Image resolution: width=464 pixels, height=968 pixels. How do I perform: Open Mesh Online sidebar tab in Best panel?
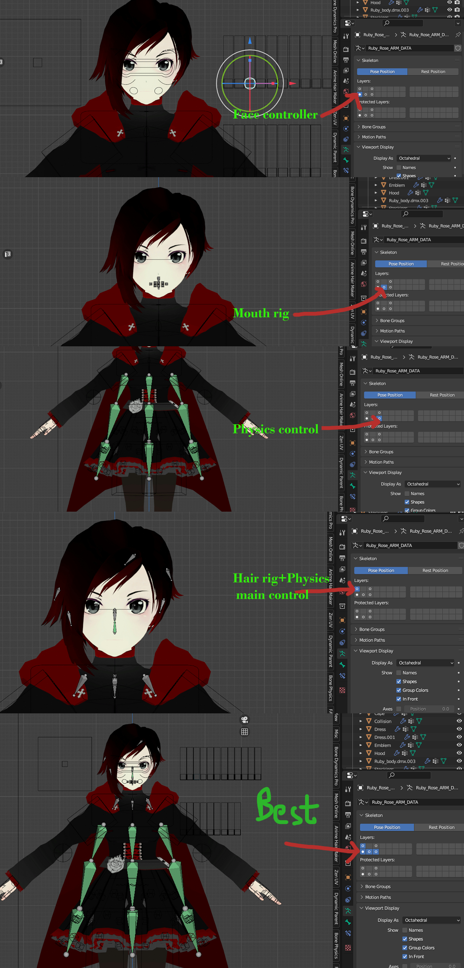point(336,806)
